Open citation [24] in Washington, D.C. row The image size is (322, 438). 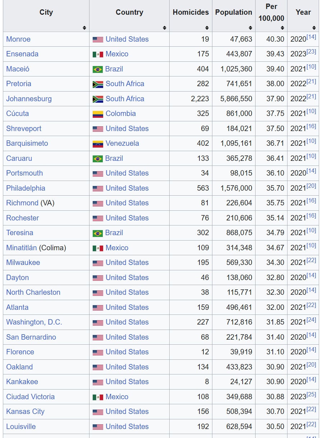311,320
